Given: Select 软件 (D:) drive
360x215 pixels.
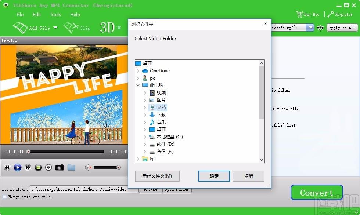Looking at the screenshot, I should (162, 144).
